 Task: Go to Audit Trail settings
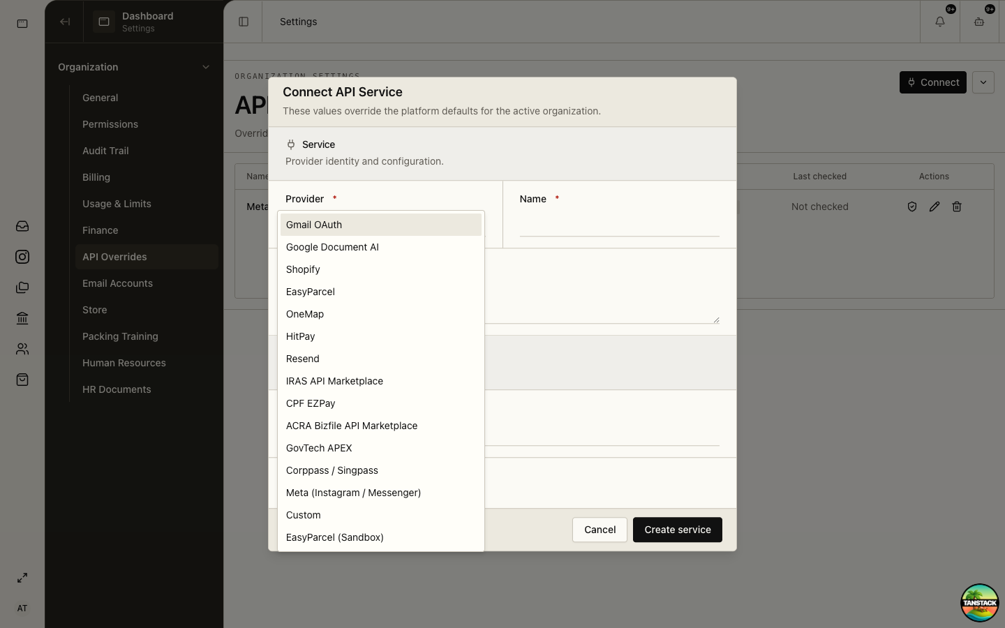point(147,151)
